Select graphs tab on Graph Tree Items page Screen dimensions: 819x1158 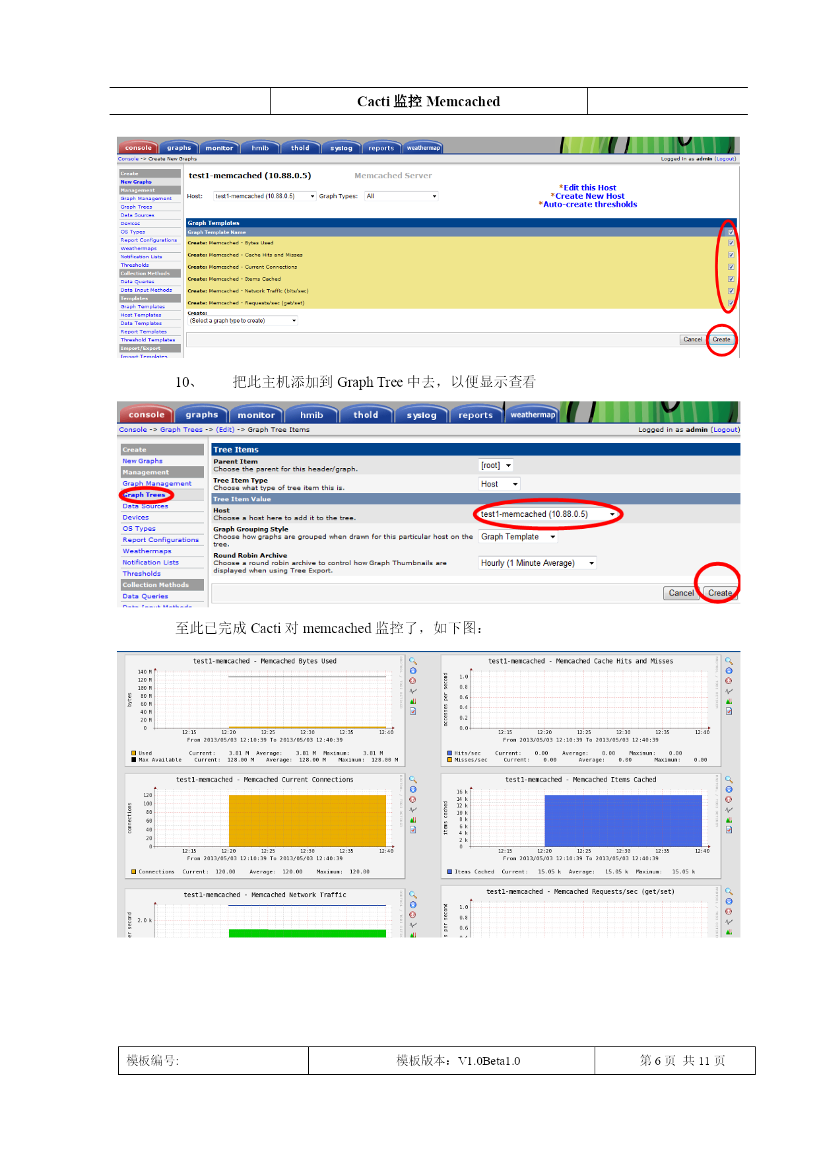[x=202, y=415]
